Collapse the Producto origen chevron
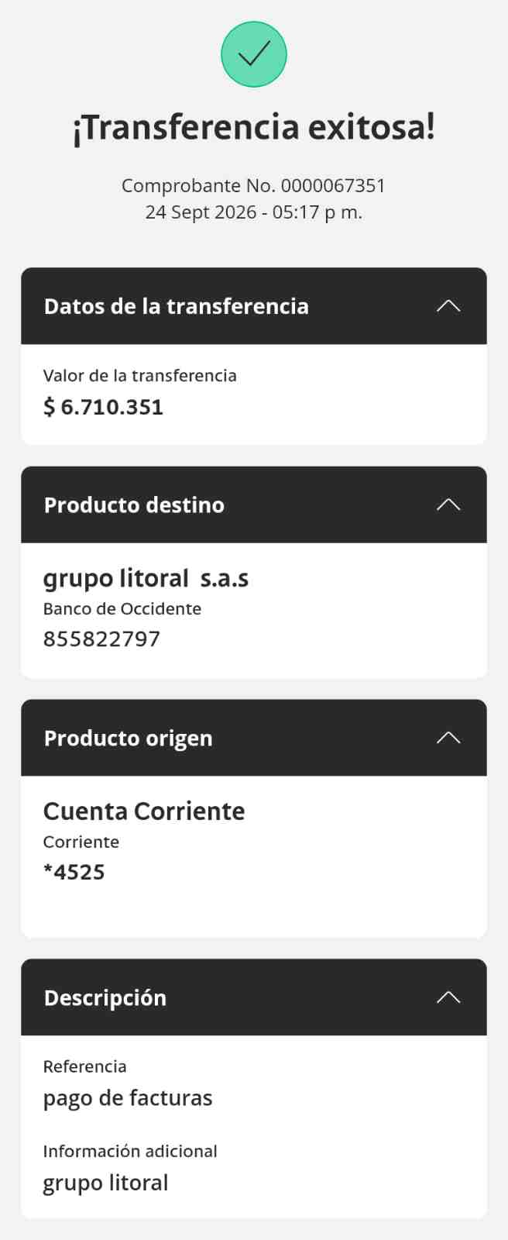 coord(448,738)
